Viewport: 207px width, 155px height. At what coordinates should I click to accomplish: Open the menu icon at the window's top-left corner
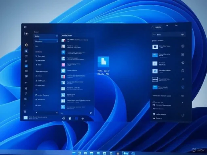click(x=25, y=27)
